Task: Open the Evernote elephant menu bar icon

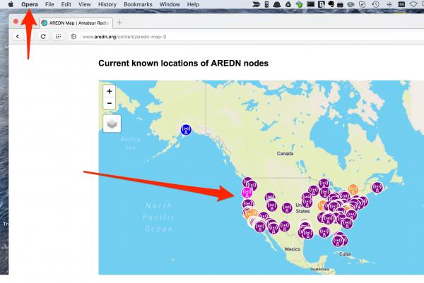Action: pos(331,4)
